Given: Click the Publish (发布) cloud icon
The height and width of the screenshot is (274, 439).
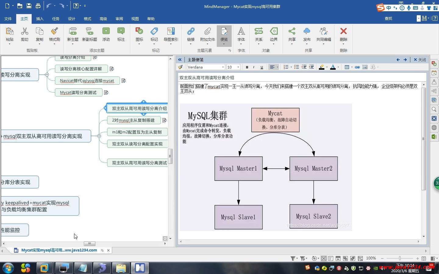Looking at the screenshot, I should (x=307, y=31).
